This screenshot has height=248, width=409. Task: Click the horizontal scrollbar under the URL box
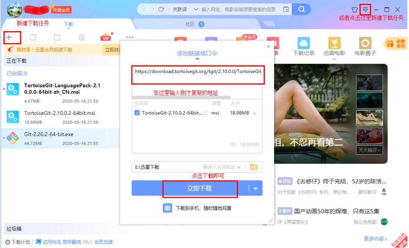coord(181,97)
